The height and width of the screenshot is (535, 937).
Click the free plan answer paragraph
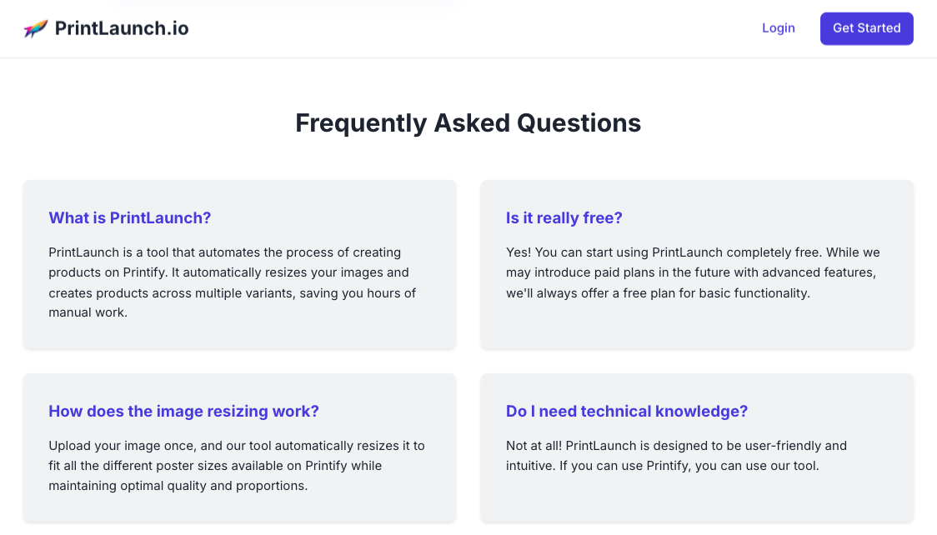coord(694,272)
